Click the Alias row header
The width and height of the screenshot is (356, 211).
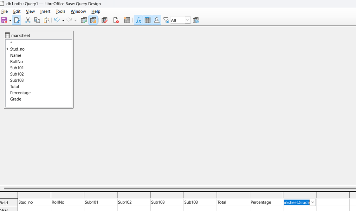tap(9, 209)
